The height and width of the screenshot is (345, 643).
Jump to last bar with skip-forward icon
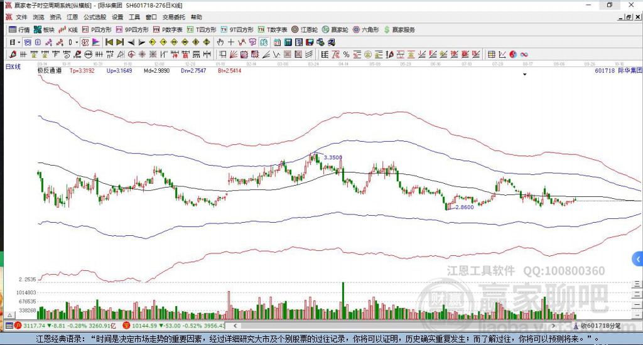pyautogui.click(x=120, y=42)
